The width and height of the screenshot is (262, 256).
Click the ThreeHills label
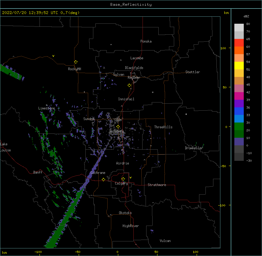pyautogui.click(x=164, y=127)
